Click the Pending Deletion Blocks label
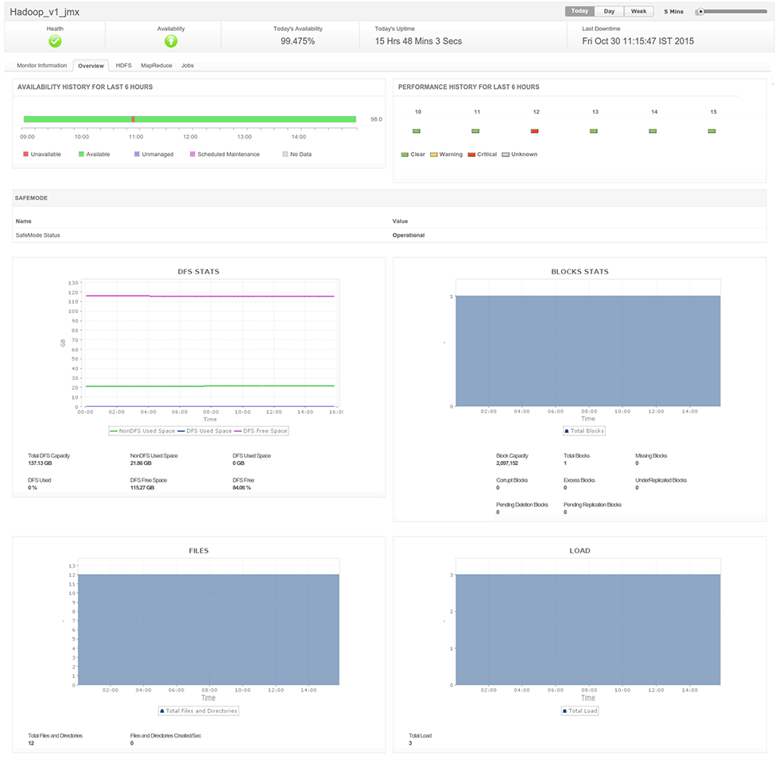Screen dimensions: 779x759 521,505
